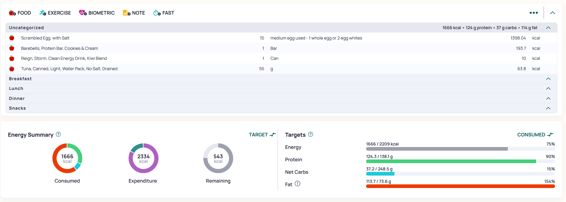Select the Dinner group header

pyautogui.click(x=281, y=98)
